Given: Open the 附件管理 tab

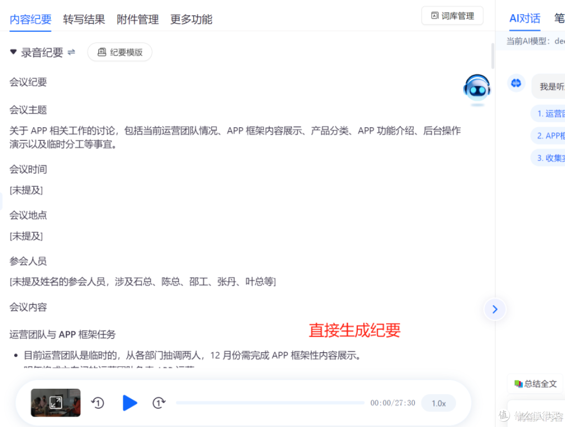Looking at the screenshot, I should click(x=138, y=19).
